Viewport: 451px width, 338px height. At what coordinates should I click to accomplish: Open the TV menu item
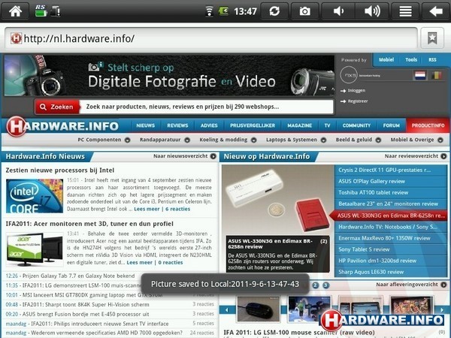327,125
